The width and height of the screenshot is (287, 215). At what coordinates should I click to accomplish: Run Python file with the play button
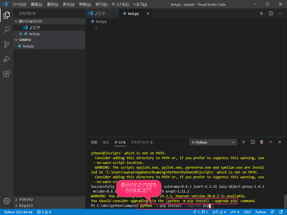click(261, 13)
